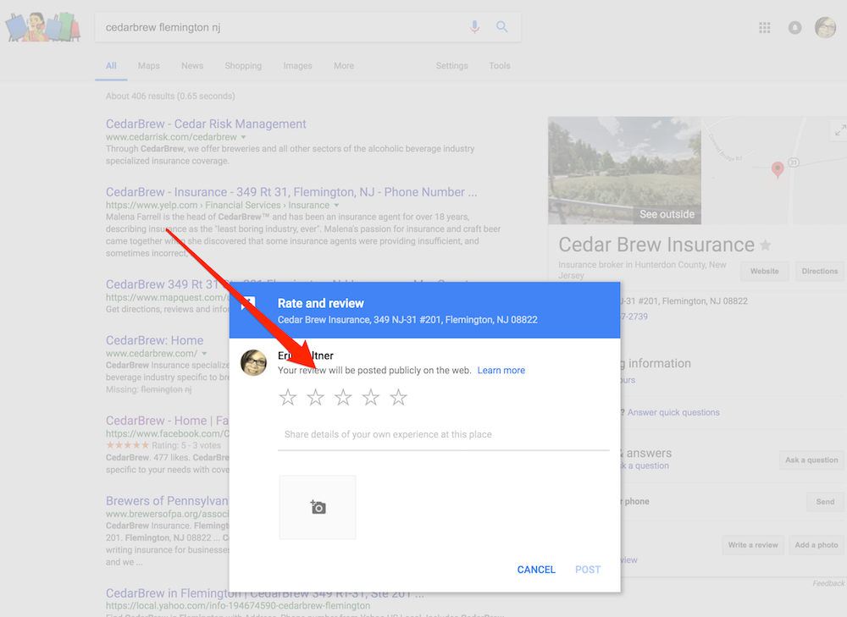This screenshot has height=617, width=847.
Task: Rate five stars in review dialog
Action: point(398,397)
